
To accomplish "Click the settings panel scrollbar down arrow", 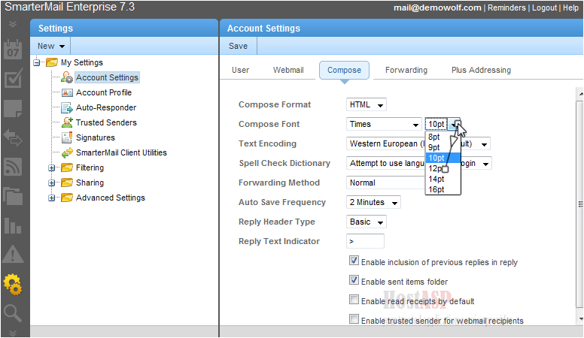I will point(580,319).
